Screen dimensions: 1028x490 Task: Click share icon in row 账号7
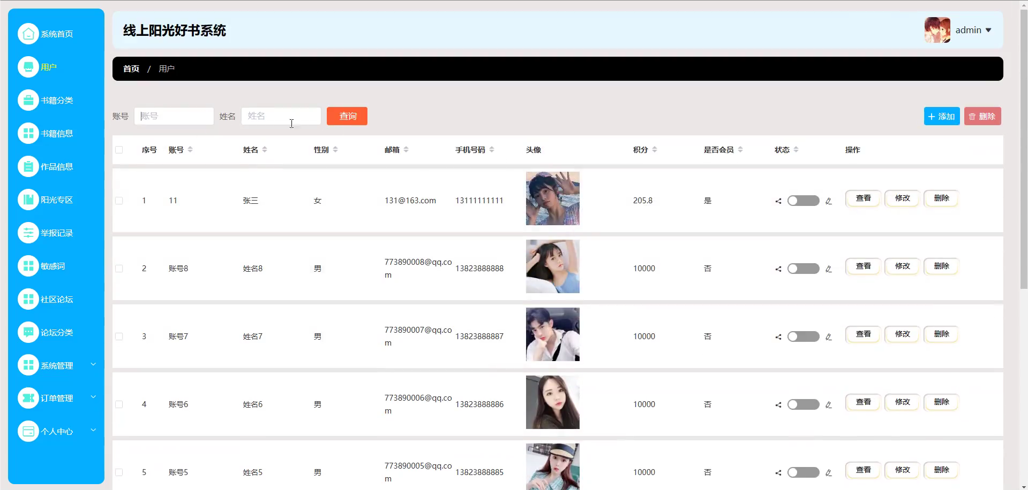(778, 337)
